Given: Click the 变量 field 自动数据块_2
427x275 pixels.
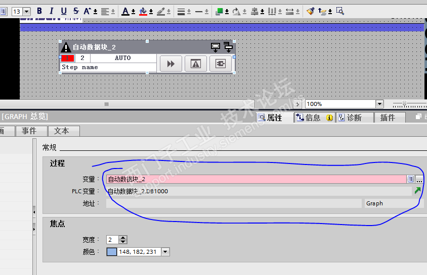Looking at the screenshot, I should tap(257, 179).
